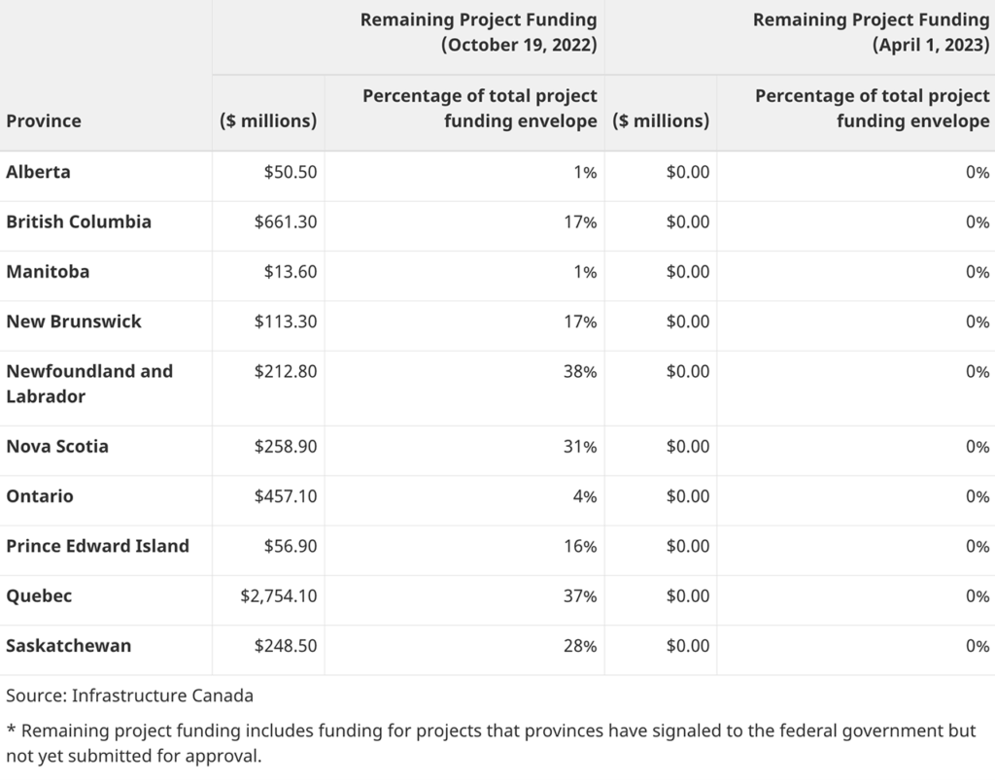Viewport: 995px width, 780px height.
Task: Select Nova Scotia's $258.90 amount
Action: [x=286, y=447]
